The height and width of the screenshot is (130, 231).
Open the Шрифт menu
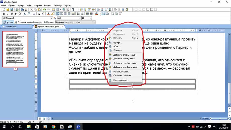(x=21, y=6)
